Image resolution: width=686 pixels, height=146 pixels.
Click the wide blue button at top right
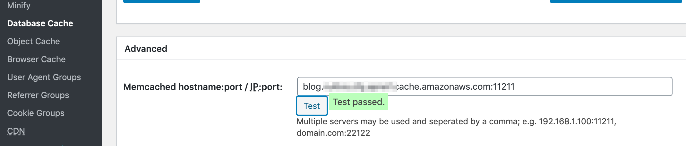pos(616,1)
